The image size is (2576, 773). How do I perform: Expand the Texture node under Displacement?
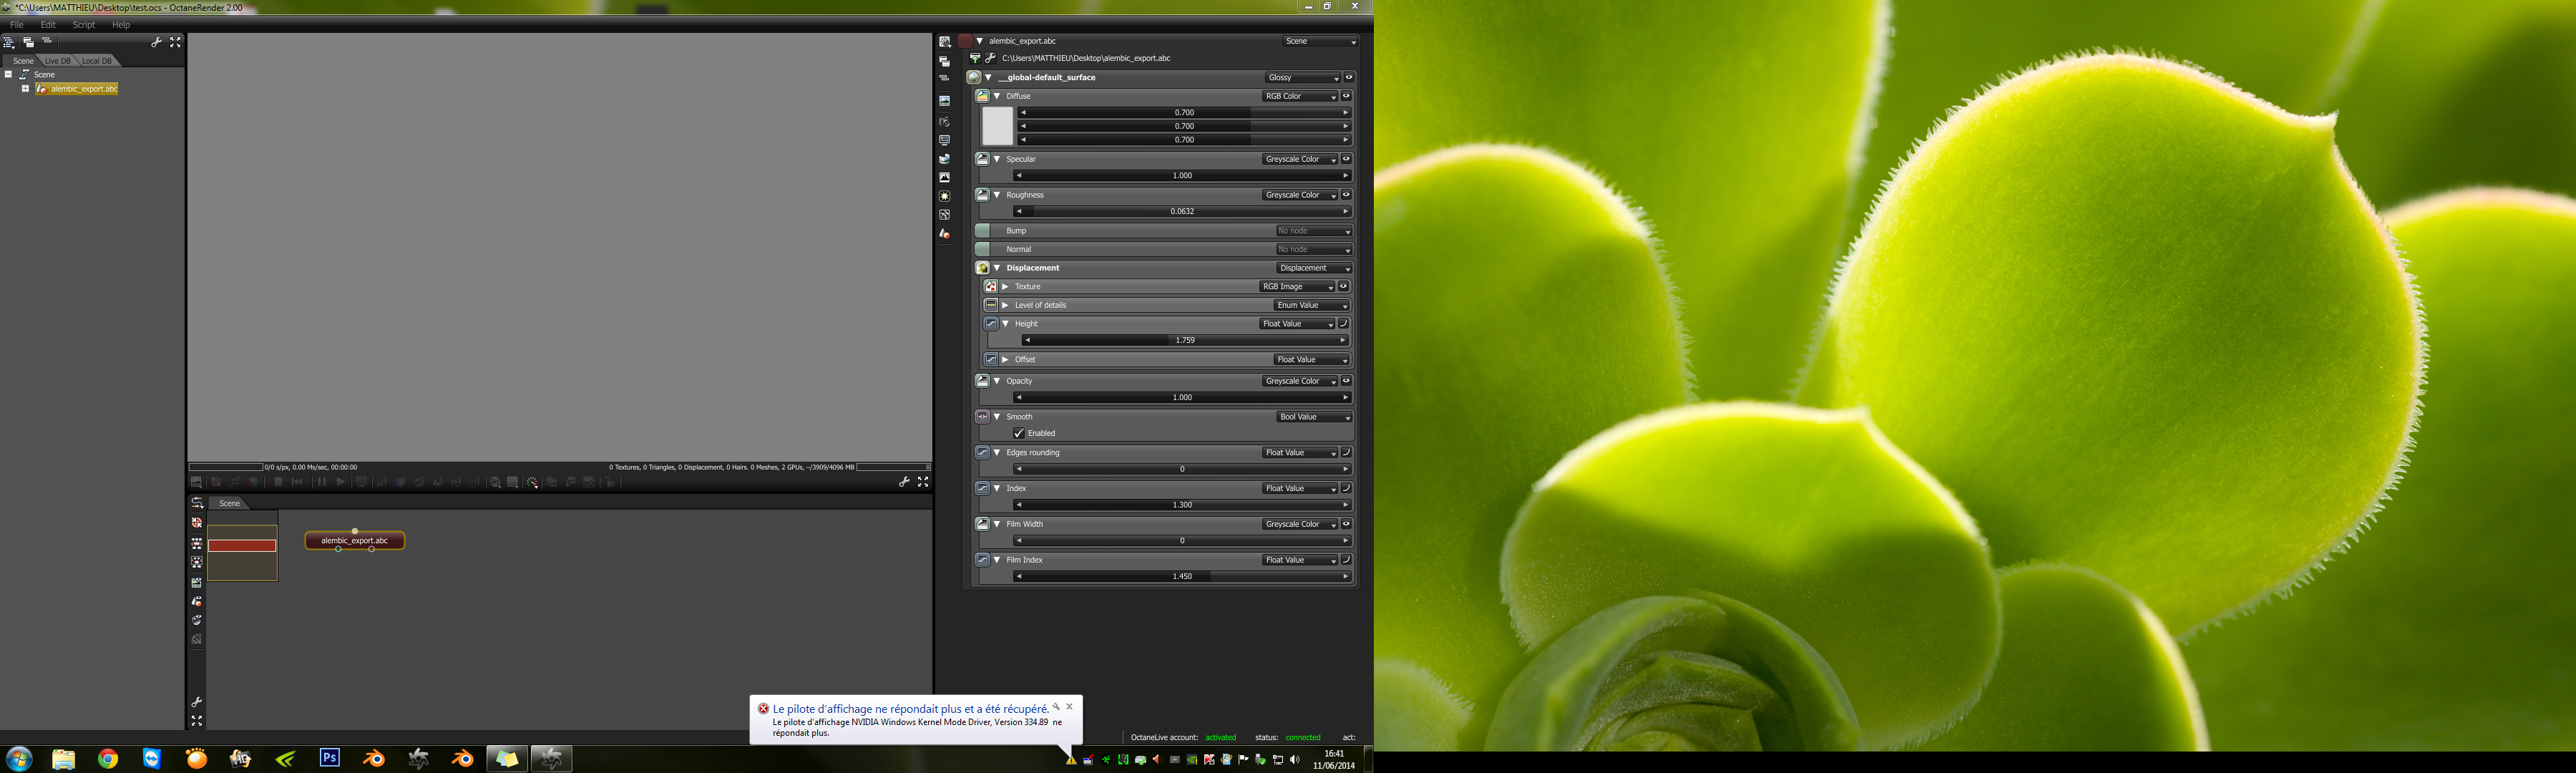[1006, 287]
